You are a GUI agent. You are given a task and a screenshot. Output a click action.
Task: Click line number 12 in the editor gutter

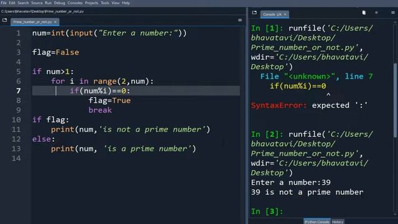pyautogui.click(x=16, y=139)
